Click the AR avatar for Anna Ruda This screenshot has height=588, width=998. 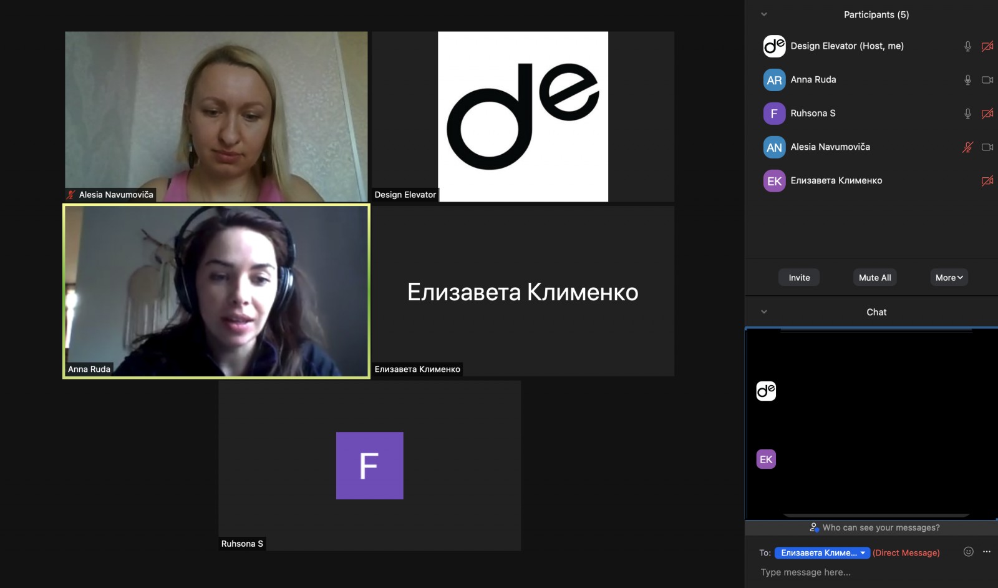774,80
